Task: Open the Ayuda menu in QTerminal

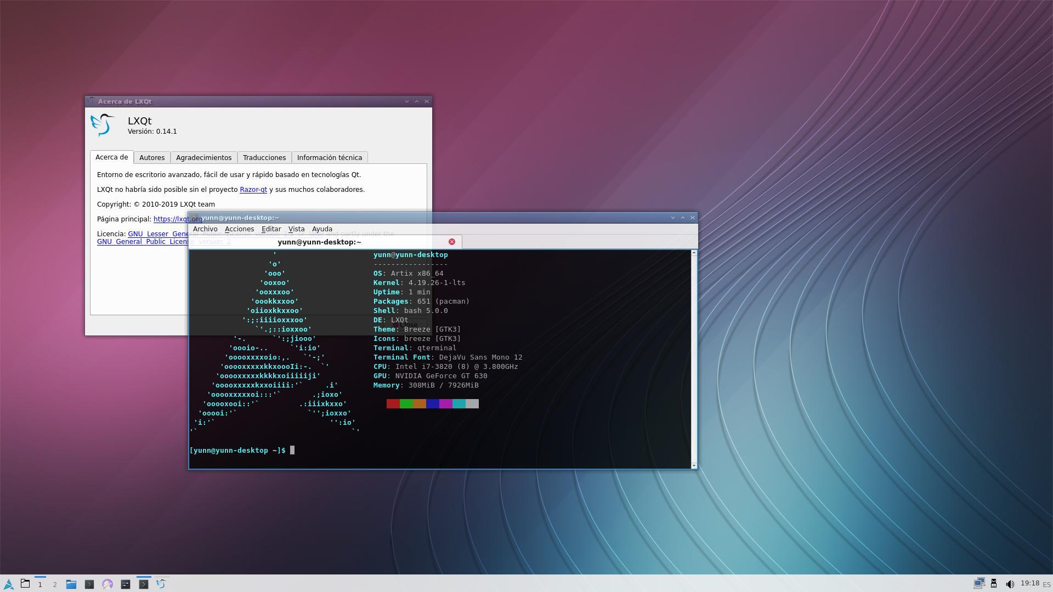Action: click(322, 229)
